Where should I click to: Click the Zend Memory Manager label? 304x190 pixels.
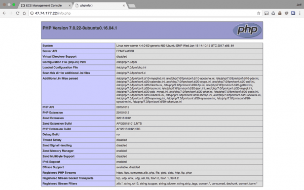(x=58, y=150)
